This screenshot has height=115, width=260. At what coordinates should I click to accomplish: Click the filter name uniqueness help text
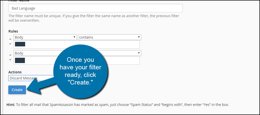click(94, 18)
